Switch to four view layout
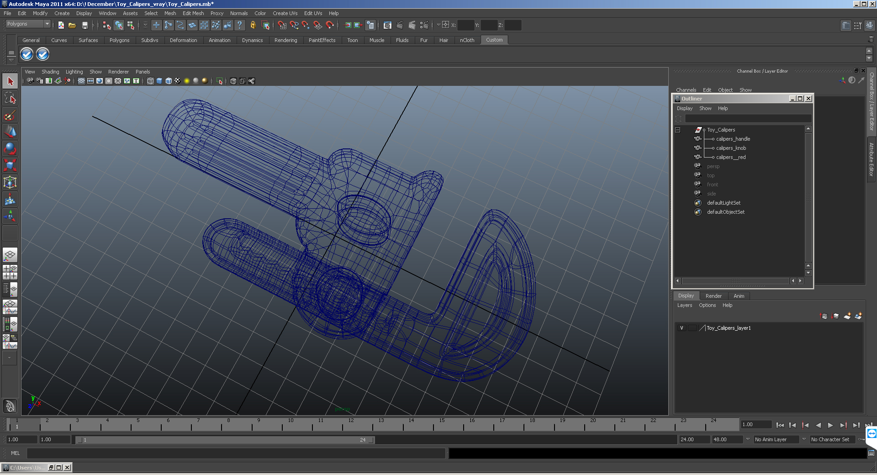The width and height of the screenshot is (877, 475). pyautogui.click(x=10, y=272)
